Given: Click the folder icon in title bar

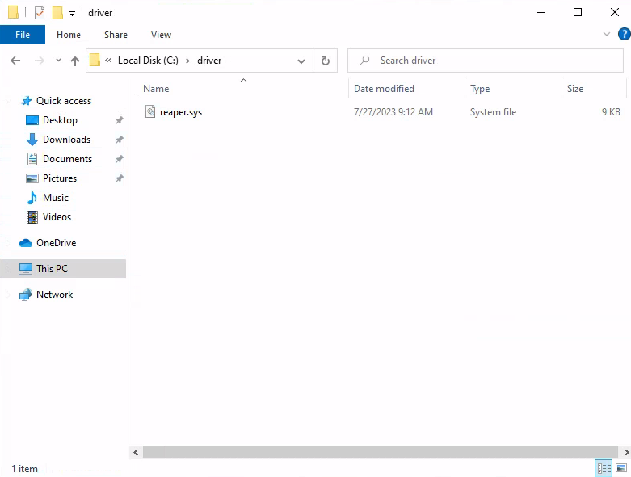Looking at the screenshot, I should [13, 12].
